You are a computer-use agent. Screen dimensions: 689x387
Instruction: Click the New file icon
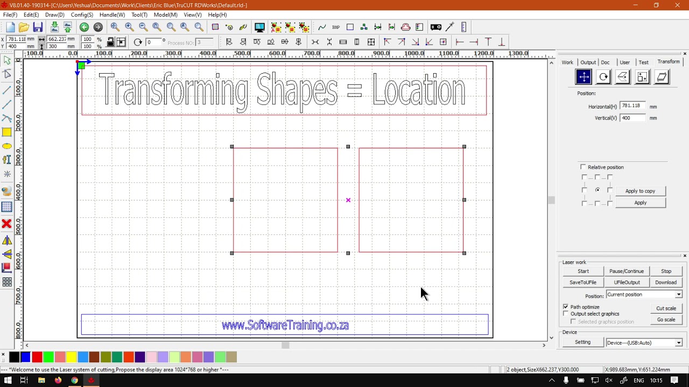coord(10,27)
